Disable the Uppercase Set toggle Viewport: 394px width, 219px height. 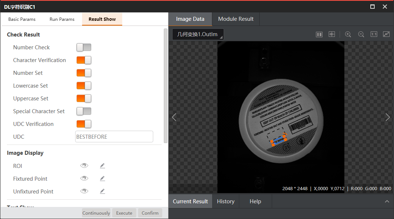click(84, 98)
